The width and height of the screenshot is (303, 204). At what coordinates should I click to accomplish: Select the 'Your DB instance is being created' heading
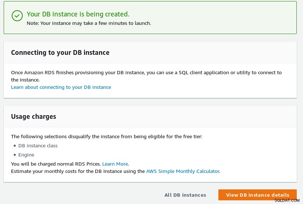pyautogui.click(x=78, y=14)
